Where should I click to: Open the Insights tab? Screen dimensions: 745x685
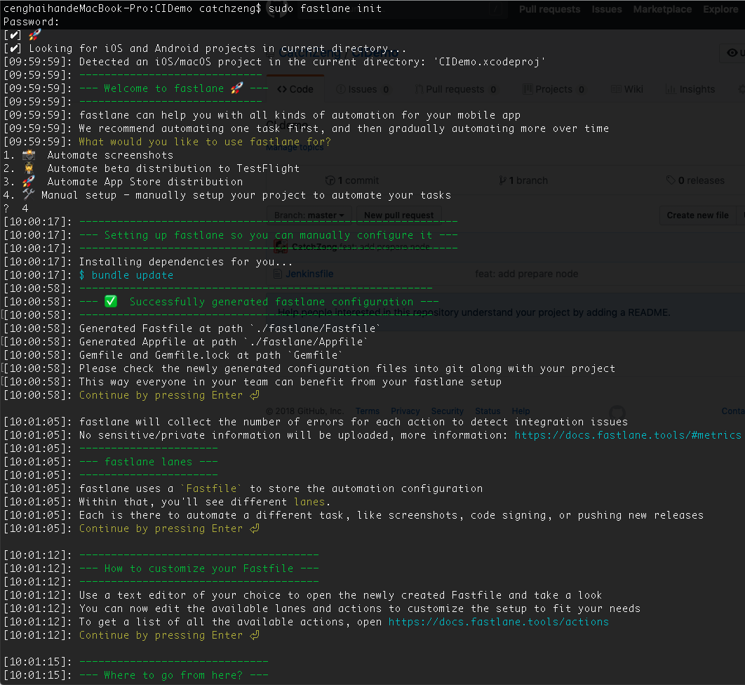(690, 89)
